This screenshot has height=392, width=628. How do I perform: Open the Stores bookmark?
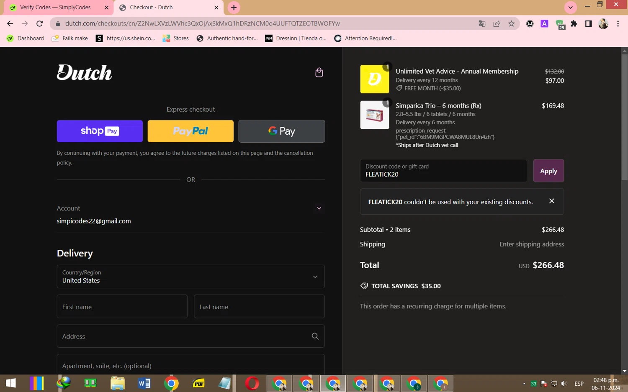coord(175,38)
